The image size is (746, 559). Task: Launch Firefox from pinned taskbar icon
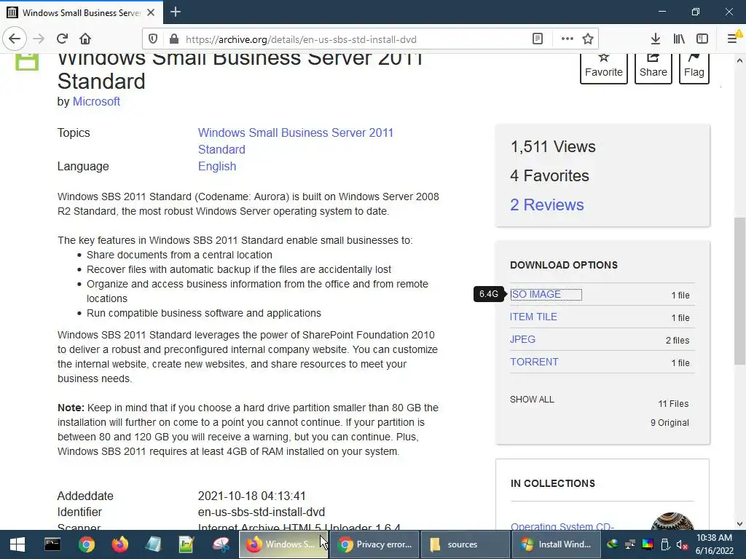[x=120, y=544]
